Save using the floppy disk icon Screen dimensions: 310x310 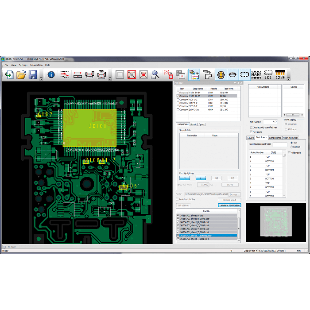[33, 74]
